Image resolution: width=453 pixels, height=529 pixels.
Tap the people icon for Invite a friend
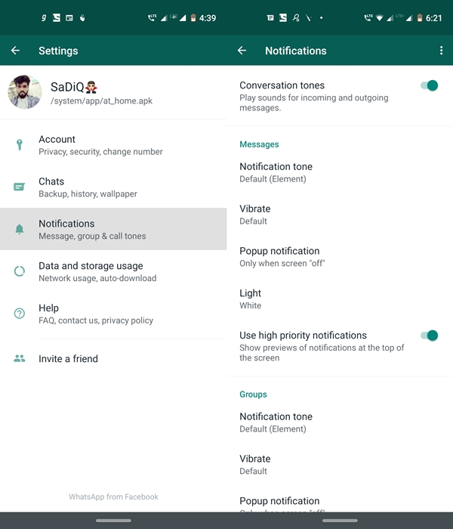point(20,358)
